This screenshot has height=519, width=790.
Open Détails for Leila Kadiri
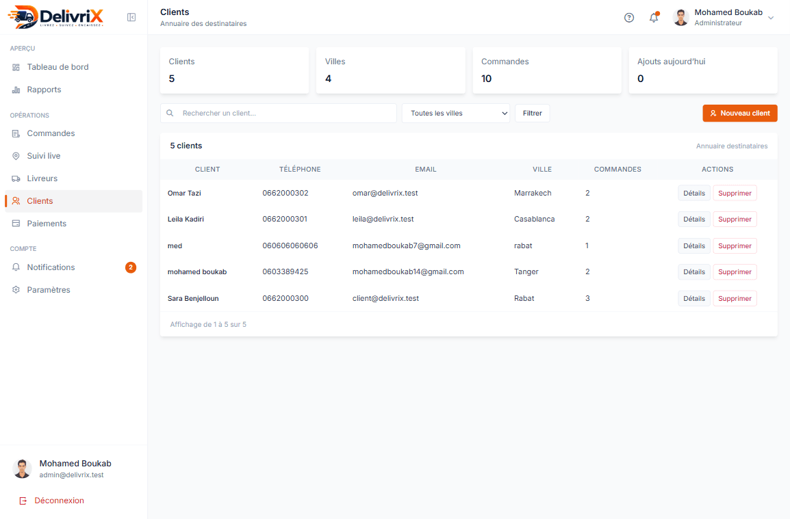(693, 219)
